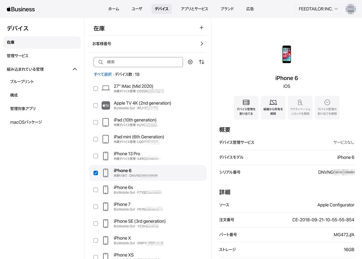Click the アクティベーションロックを解除 button
This screenshot has width=362, height=259.
[x=300, y=108]
